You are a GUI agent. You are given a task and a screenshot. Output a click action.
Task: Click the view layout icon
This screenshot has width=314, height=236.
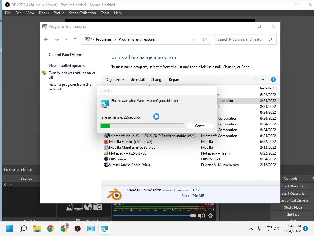256,80
